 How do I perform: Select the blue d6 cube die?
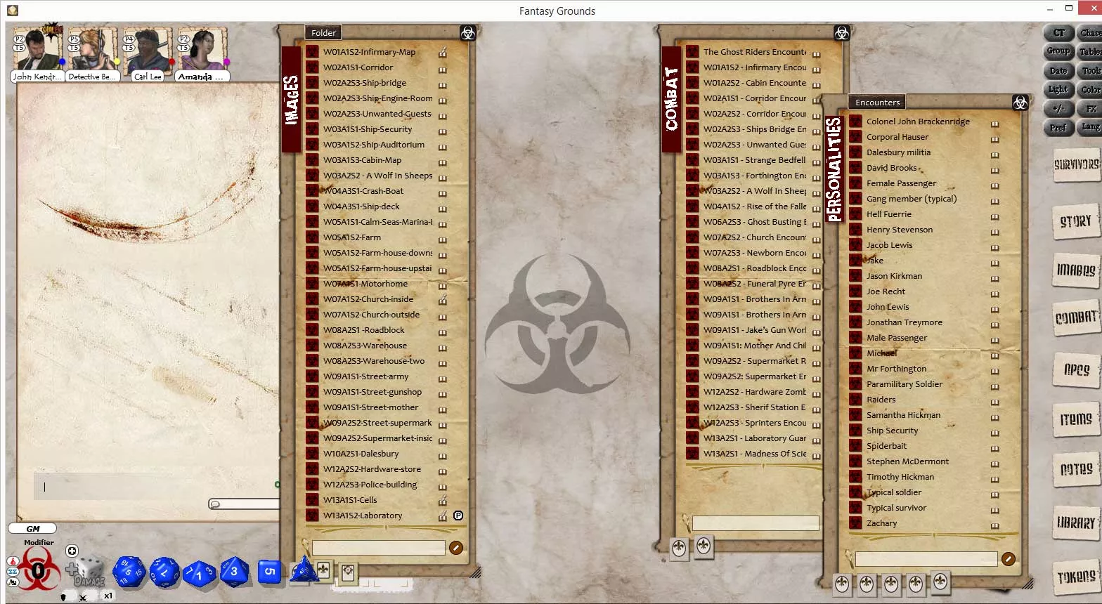click(269, 572)
